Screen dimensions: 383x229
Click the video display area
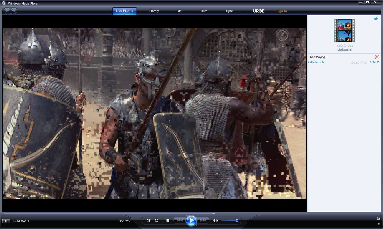pyautogui.click(x=154, y=113)
